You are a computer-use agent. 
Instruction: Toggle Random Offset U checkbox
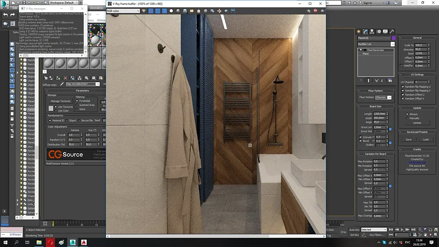tap(403, 94)
